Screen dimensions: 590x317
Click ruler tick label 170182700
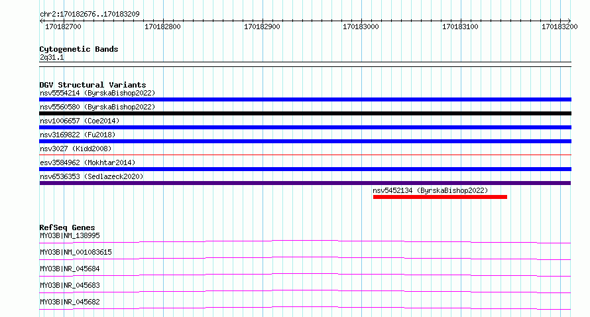coord(63,27)
